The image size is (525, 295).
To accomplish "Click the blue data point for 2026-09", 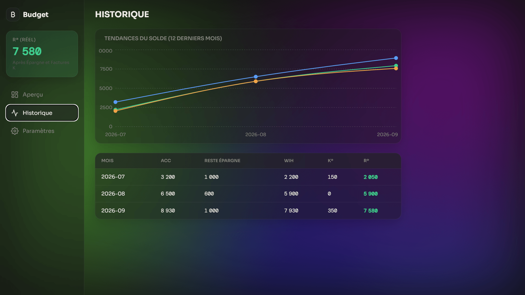I will point(396,58).
